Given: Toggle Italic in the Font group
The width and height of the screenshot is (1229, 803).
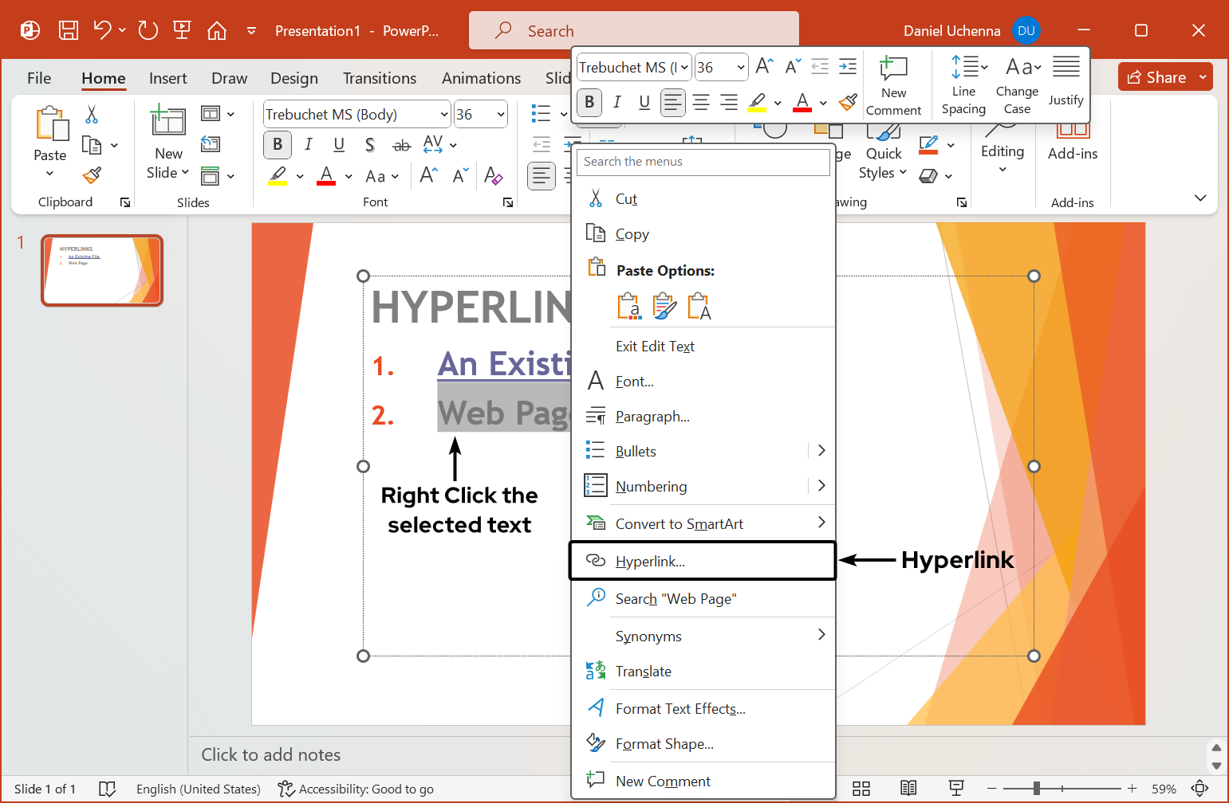Looking at the screenshot, I should (x=309, y=145).
